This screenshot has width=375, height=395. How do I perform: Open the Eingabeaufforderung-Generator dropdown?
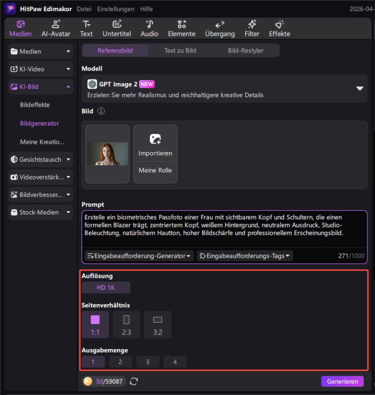point(139,256)
